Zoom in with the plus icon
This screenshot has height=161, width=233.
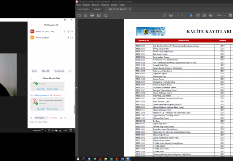click(x=211, y=15)
